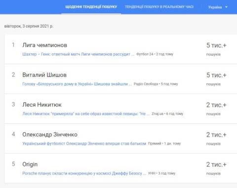Open the Лига чемпионов trend title
The width and height of the screenshot is (237, 188).
45,45
